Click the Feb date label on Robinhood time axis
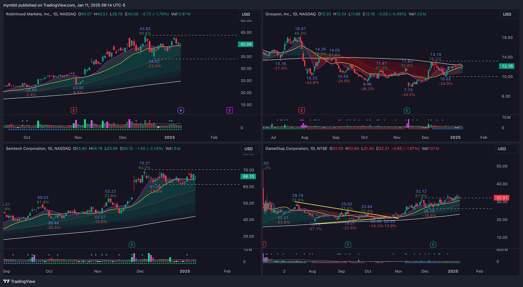 coord(214,137)
